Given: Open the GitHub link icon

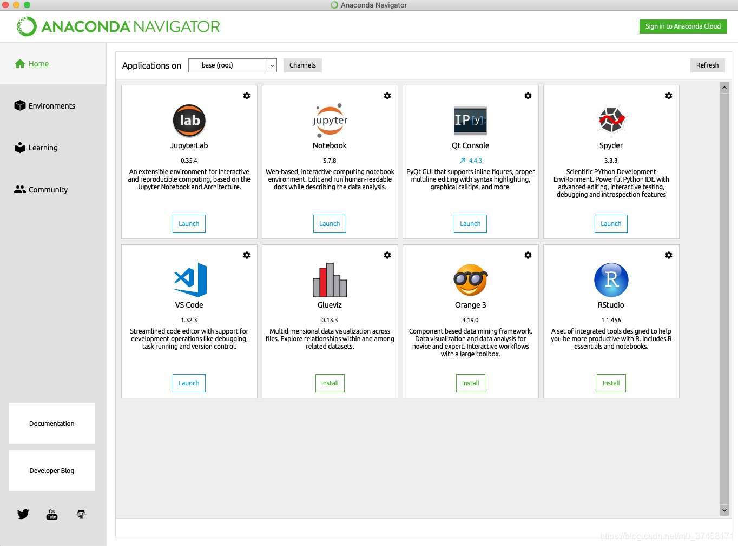Looking at the screenshot, I should (81, 514).
